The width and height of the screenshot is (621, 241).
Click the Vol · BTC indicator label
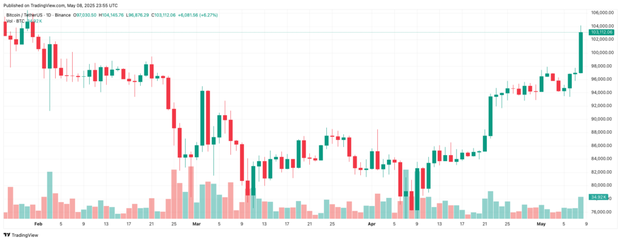(14, 20)
